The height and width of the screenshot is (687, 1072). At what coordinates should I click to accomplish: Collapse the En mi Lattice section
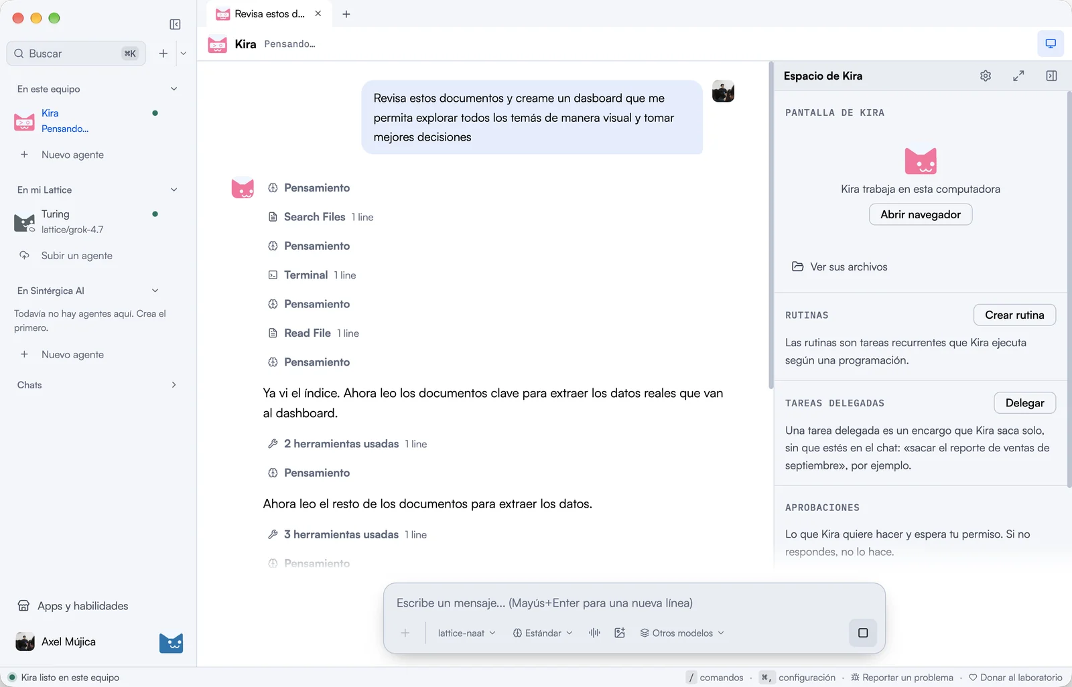(174, 190)
